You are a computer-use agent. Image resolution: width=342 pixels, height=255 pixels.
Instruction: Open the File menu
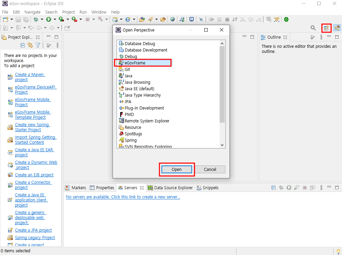click(5, 12)
